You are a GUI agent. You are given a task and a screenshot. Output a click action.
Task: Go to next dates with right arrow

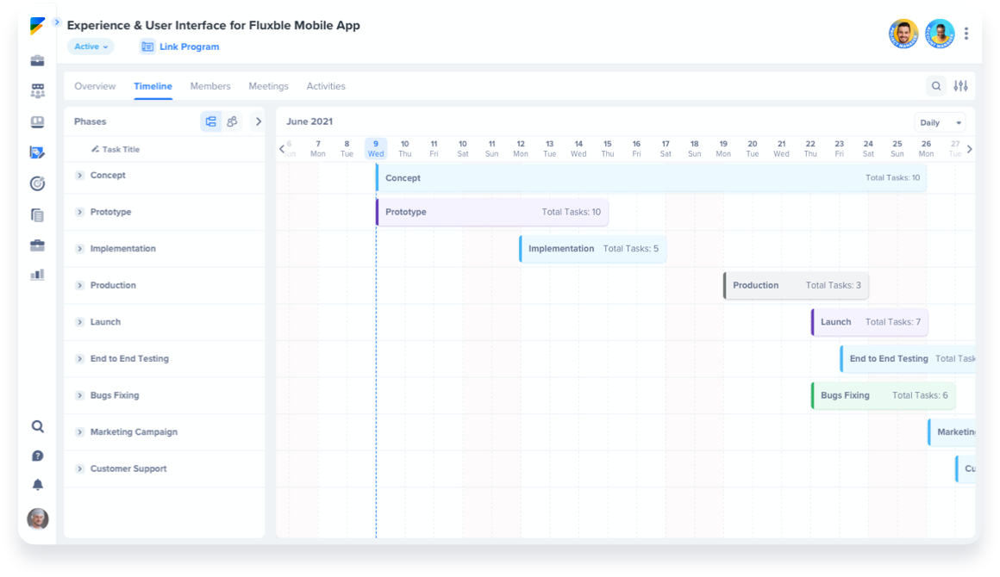click(x=969, y=149)
